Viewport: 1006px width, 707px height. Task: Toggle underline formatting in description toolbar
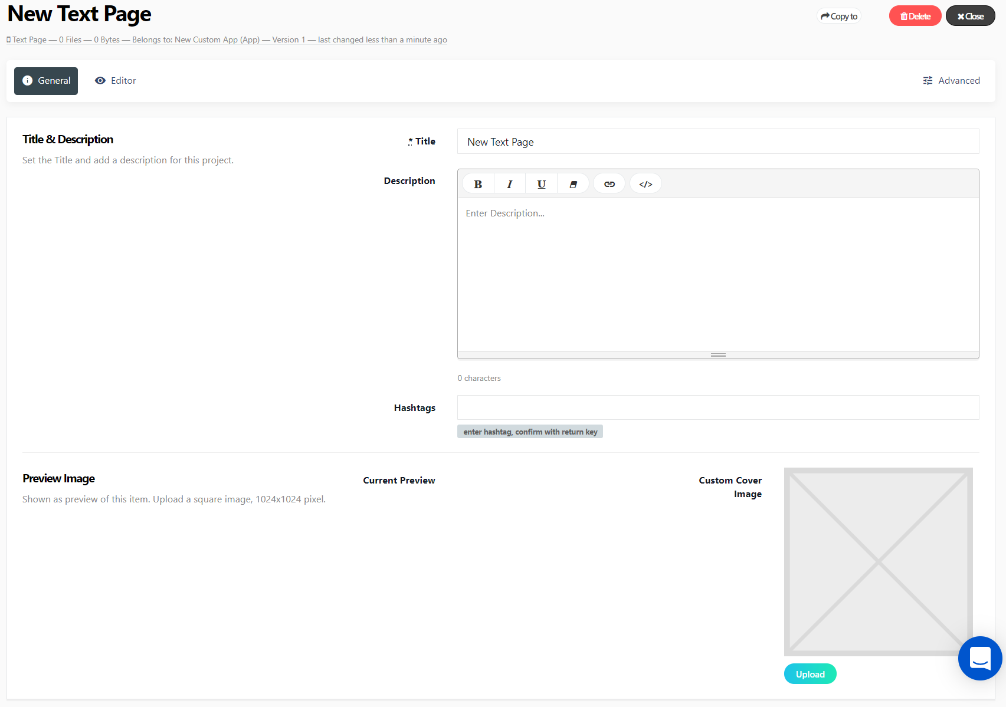click(541, 184)
